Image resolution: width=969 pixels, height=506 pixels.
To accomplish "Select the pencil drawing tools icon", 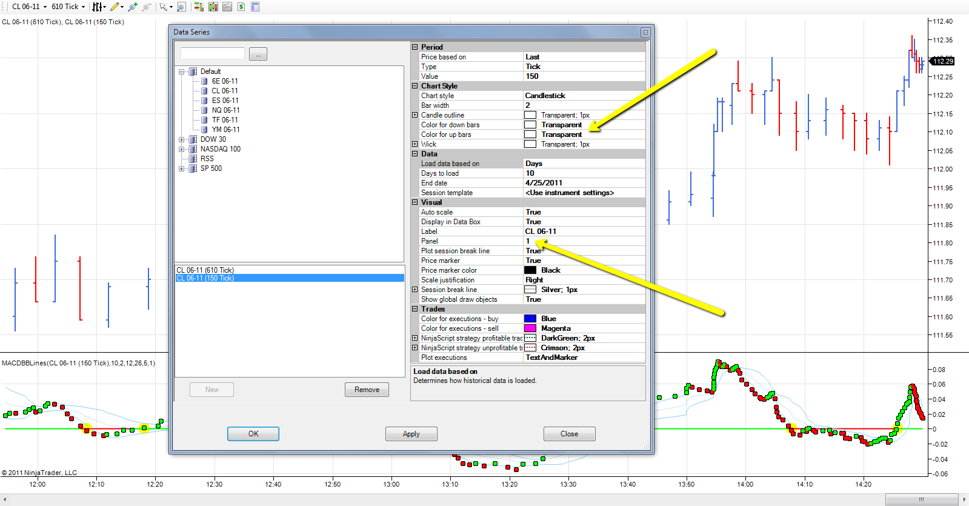I will [115, 7].
